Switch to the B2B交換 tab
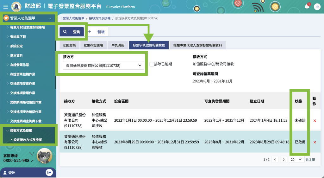The height and width of the screenshot is (178, 324). point(69,45)
